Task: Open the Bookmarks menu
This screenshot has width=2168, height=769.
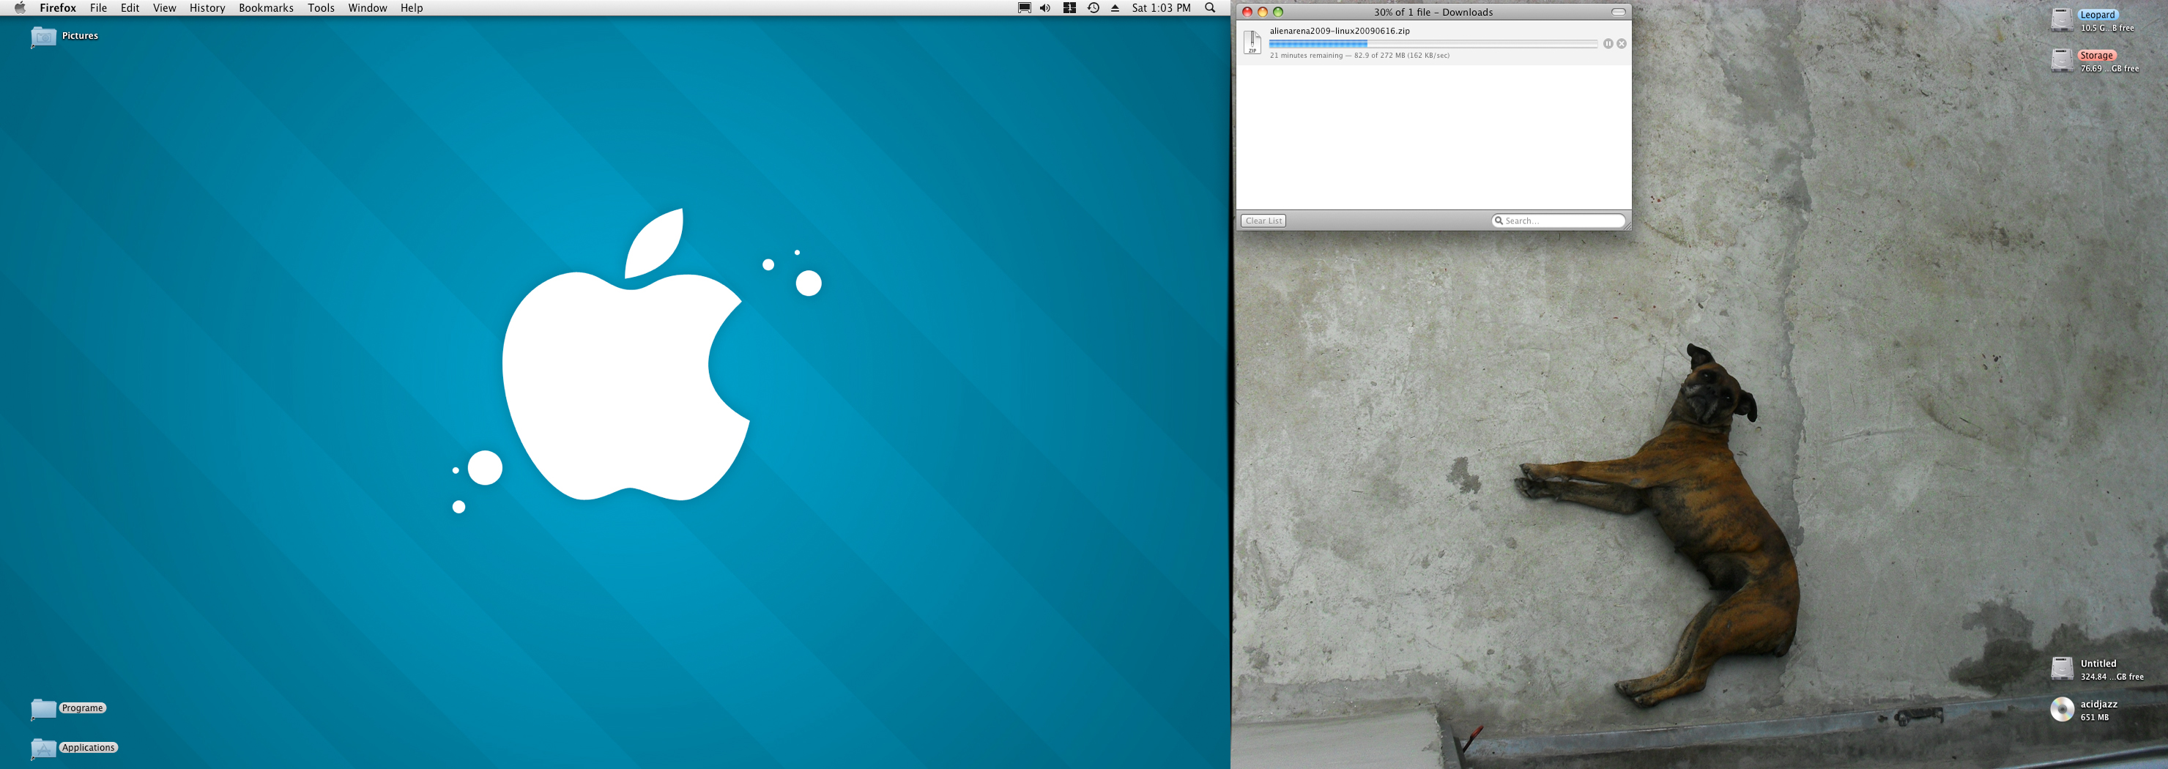Action: (x=266, y=7)
